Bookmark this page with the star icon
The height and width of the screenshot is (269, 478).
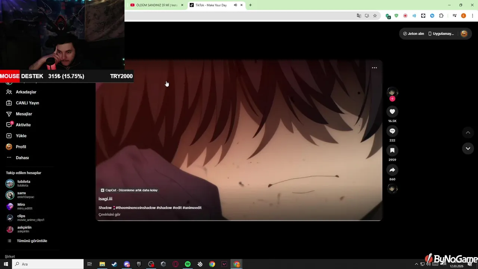[x=375, y=16]
